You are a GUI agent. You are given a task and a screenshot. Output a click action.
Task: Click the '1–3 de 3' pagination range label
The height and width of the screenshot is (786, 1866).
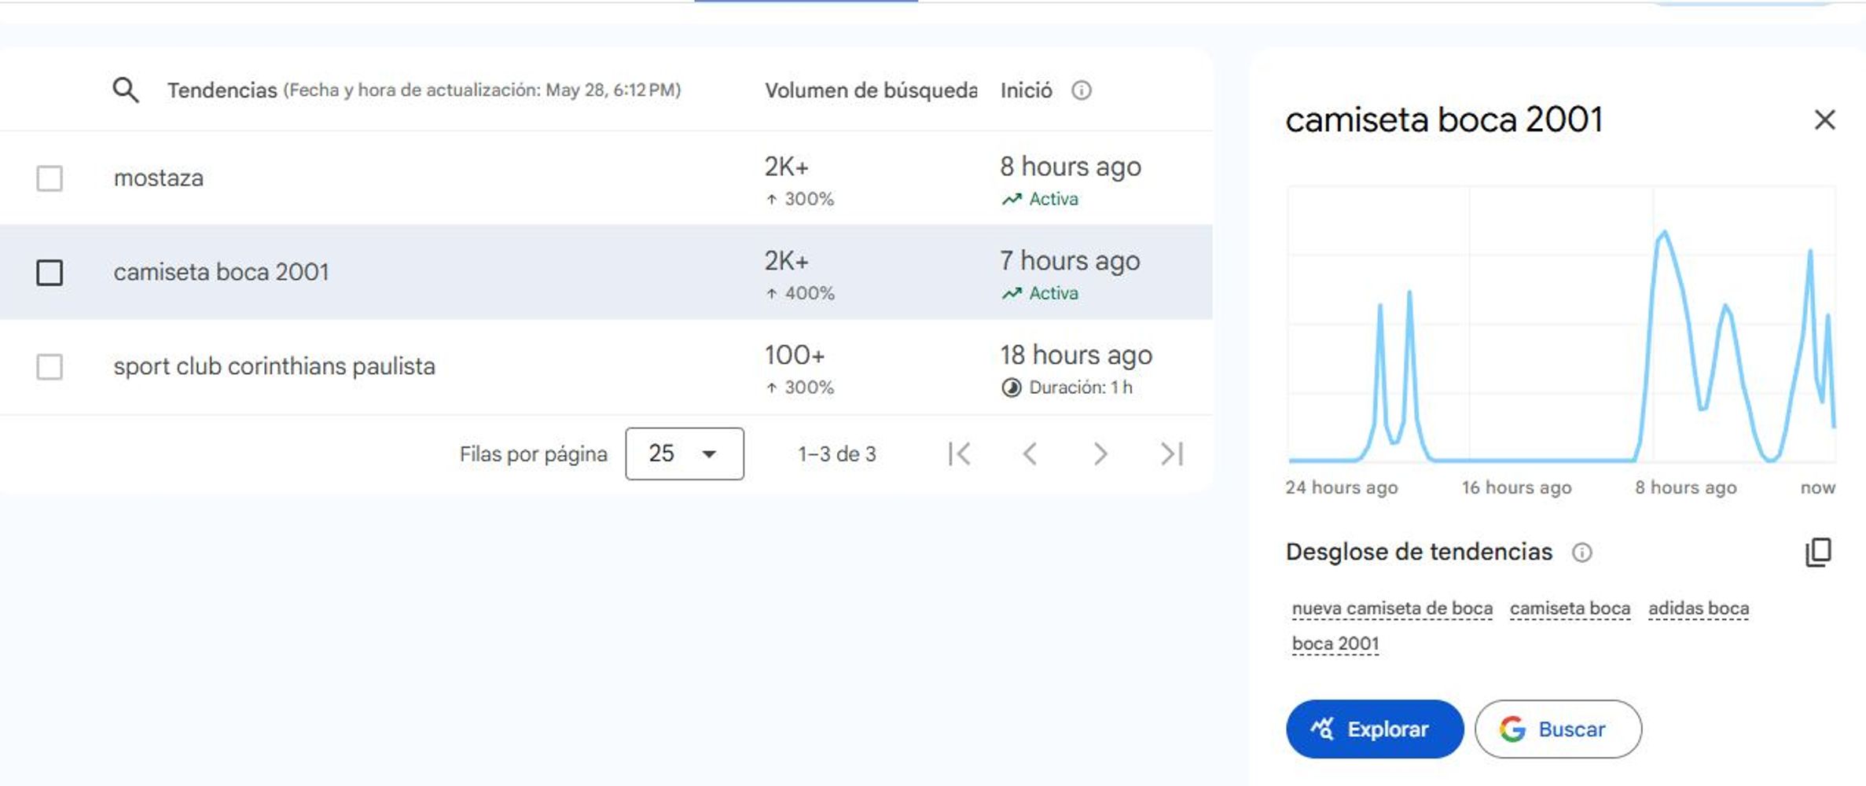(836, 454)
